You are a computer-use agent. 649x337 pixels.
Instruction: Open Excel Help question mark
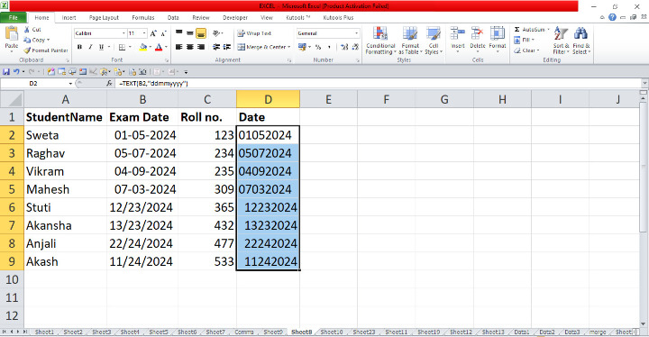pyautogui.click(x=612, y=17)
